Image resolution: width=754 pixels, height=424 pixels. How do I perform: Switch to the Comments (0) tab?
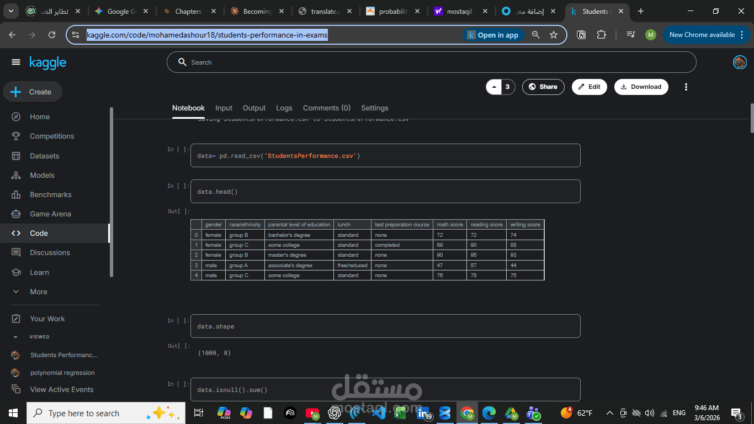click(327, 108)
